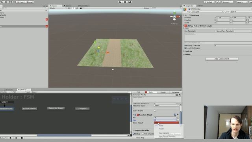Select the Loop Counter state

coord(30,109)
